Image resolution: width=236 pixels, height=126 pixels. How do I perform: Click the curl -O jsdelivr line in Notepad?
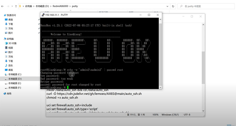click(x=94, y=94)
